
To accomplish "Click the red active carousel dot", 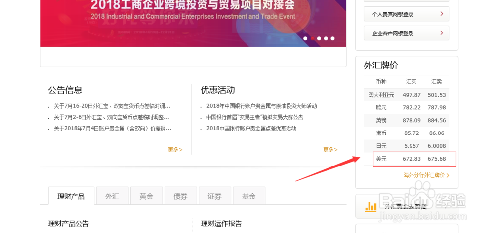I will (x=312, y=38).
